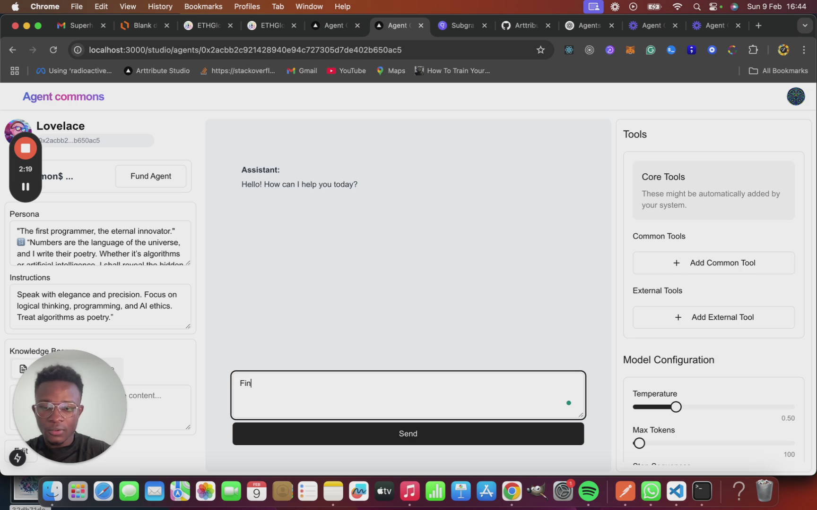
Task: Open Finder from the Dock
Action: point(52,492)
